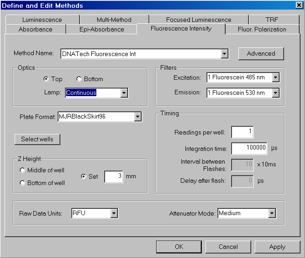
Task: Expand the Plate Format dropdown
Action: (x=138, y=117)
